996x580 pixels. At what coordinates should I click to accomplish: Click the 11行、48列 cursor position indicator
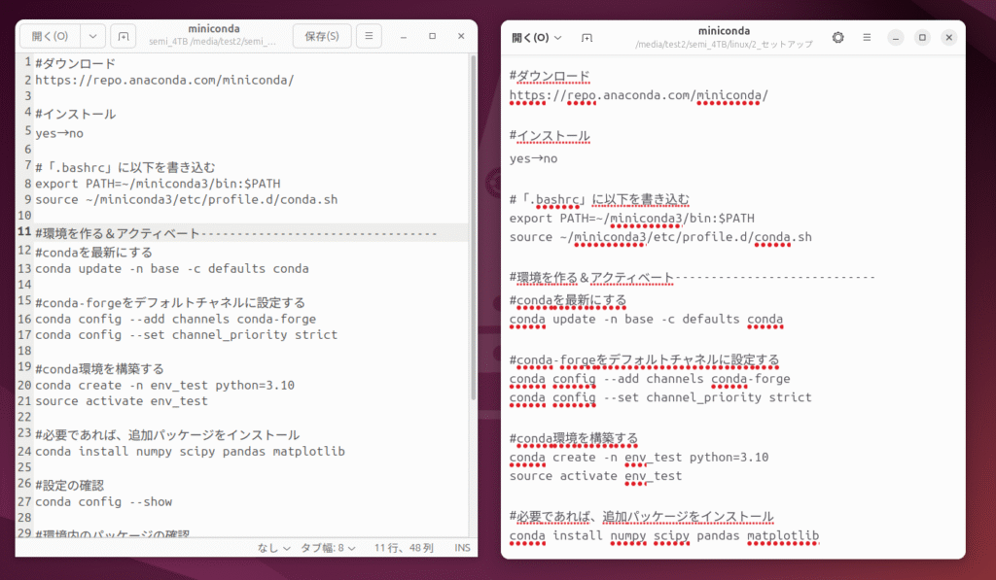point(404,548)
